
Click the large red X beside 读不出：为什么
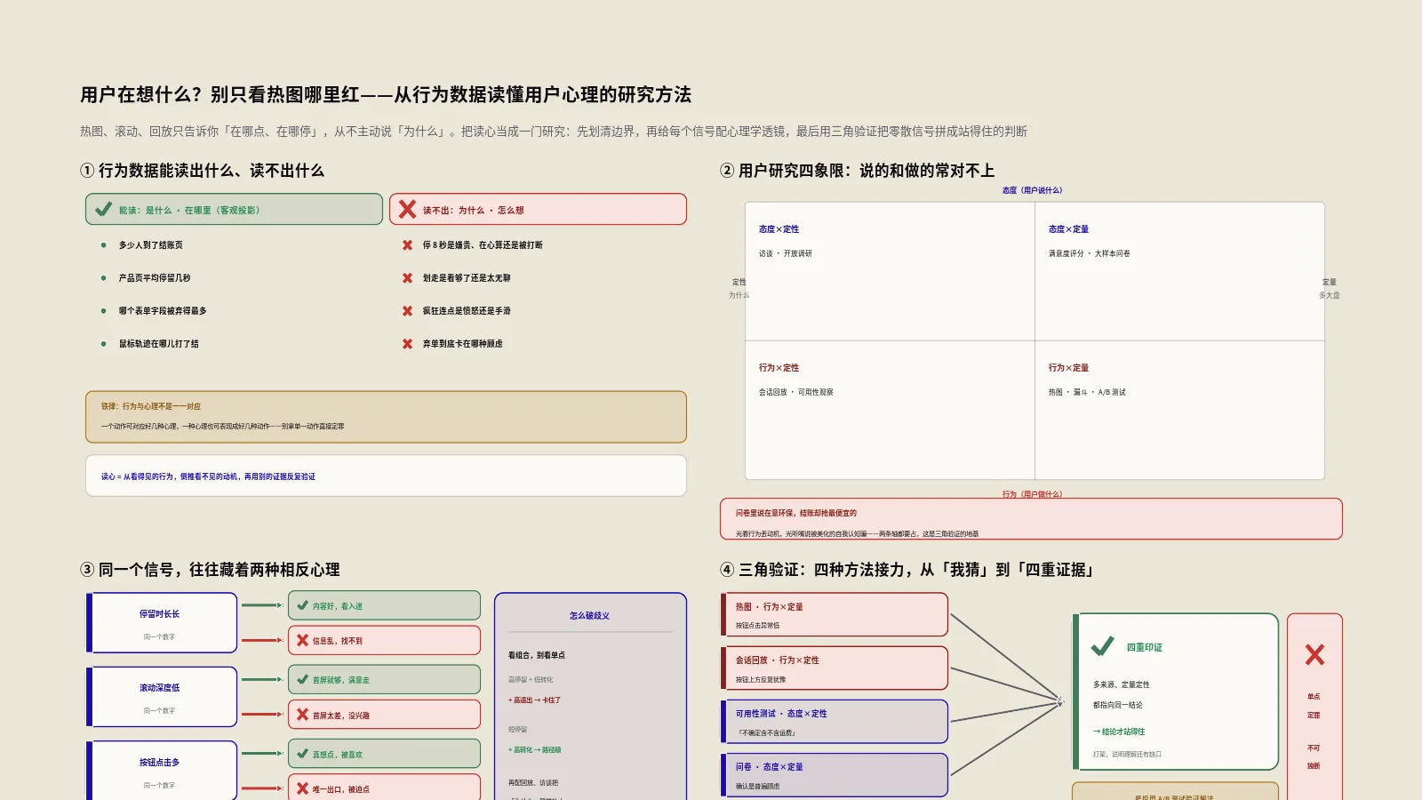point(407,210)
